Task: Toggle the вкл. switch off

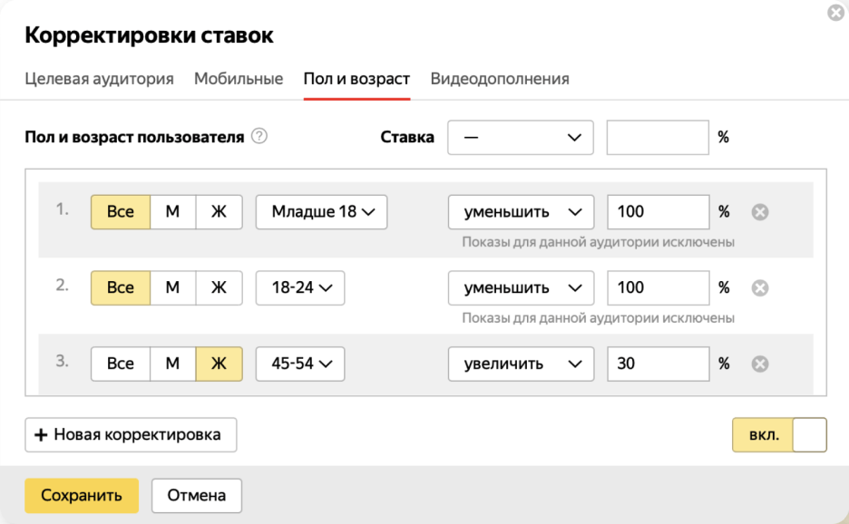Action: 779,435
